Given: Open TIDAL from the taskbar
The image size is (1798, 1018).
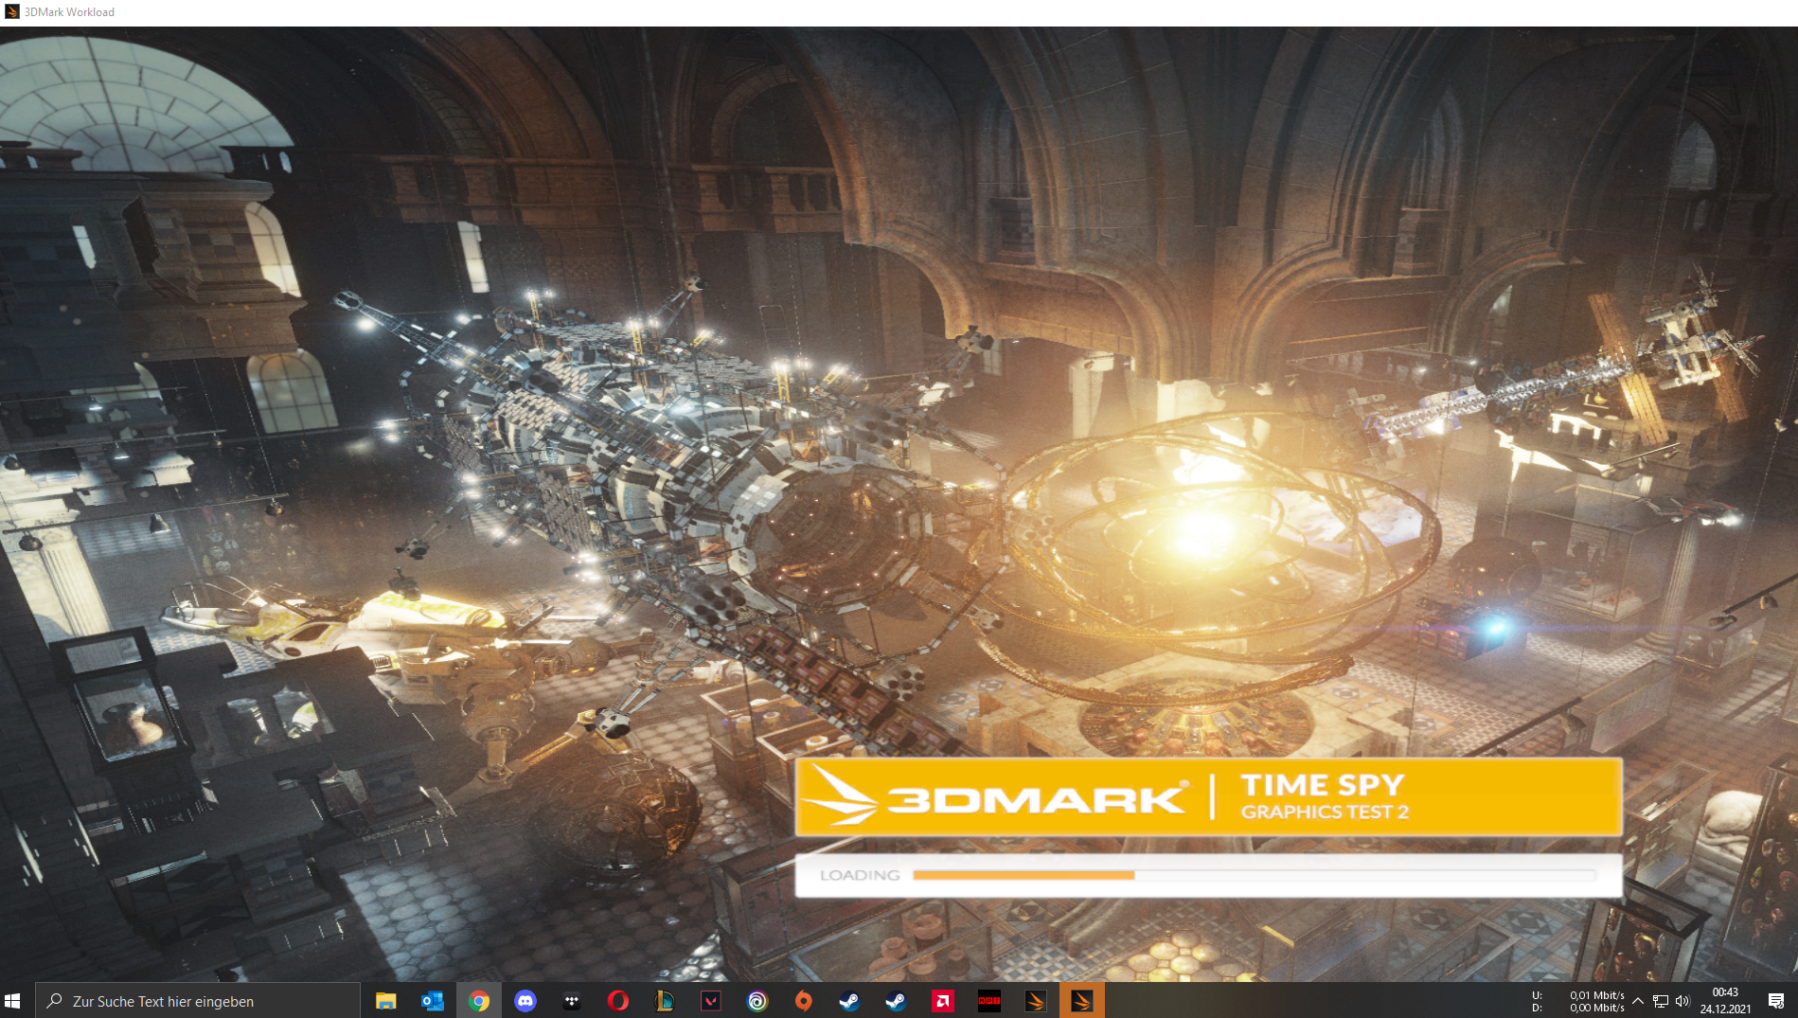Looking at the screenshot, I should 570,1000.
